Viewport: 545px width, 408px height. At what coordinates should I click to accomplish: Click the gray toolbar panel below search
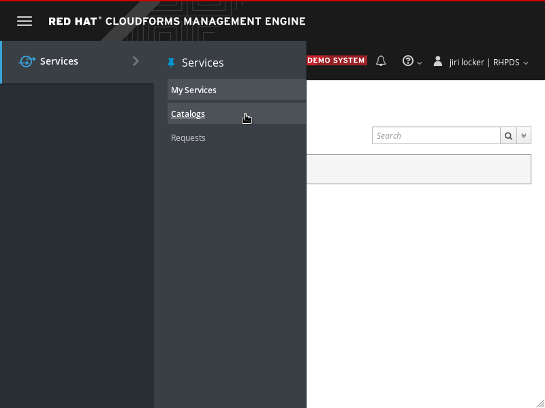[x=418, y=169]
